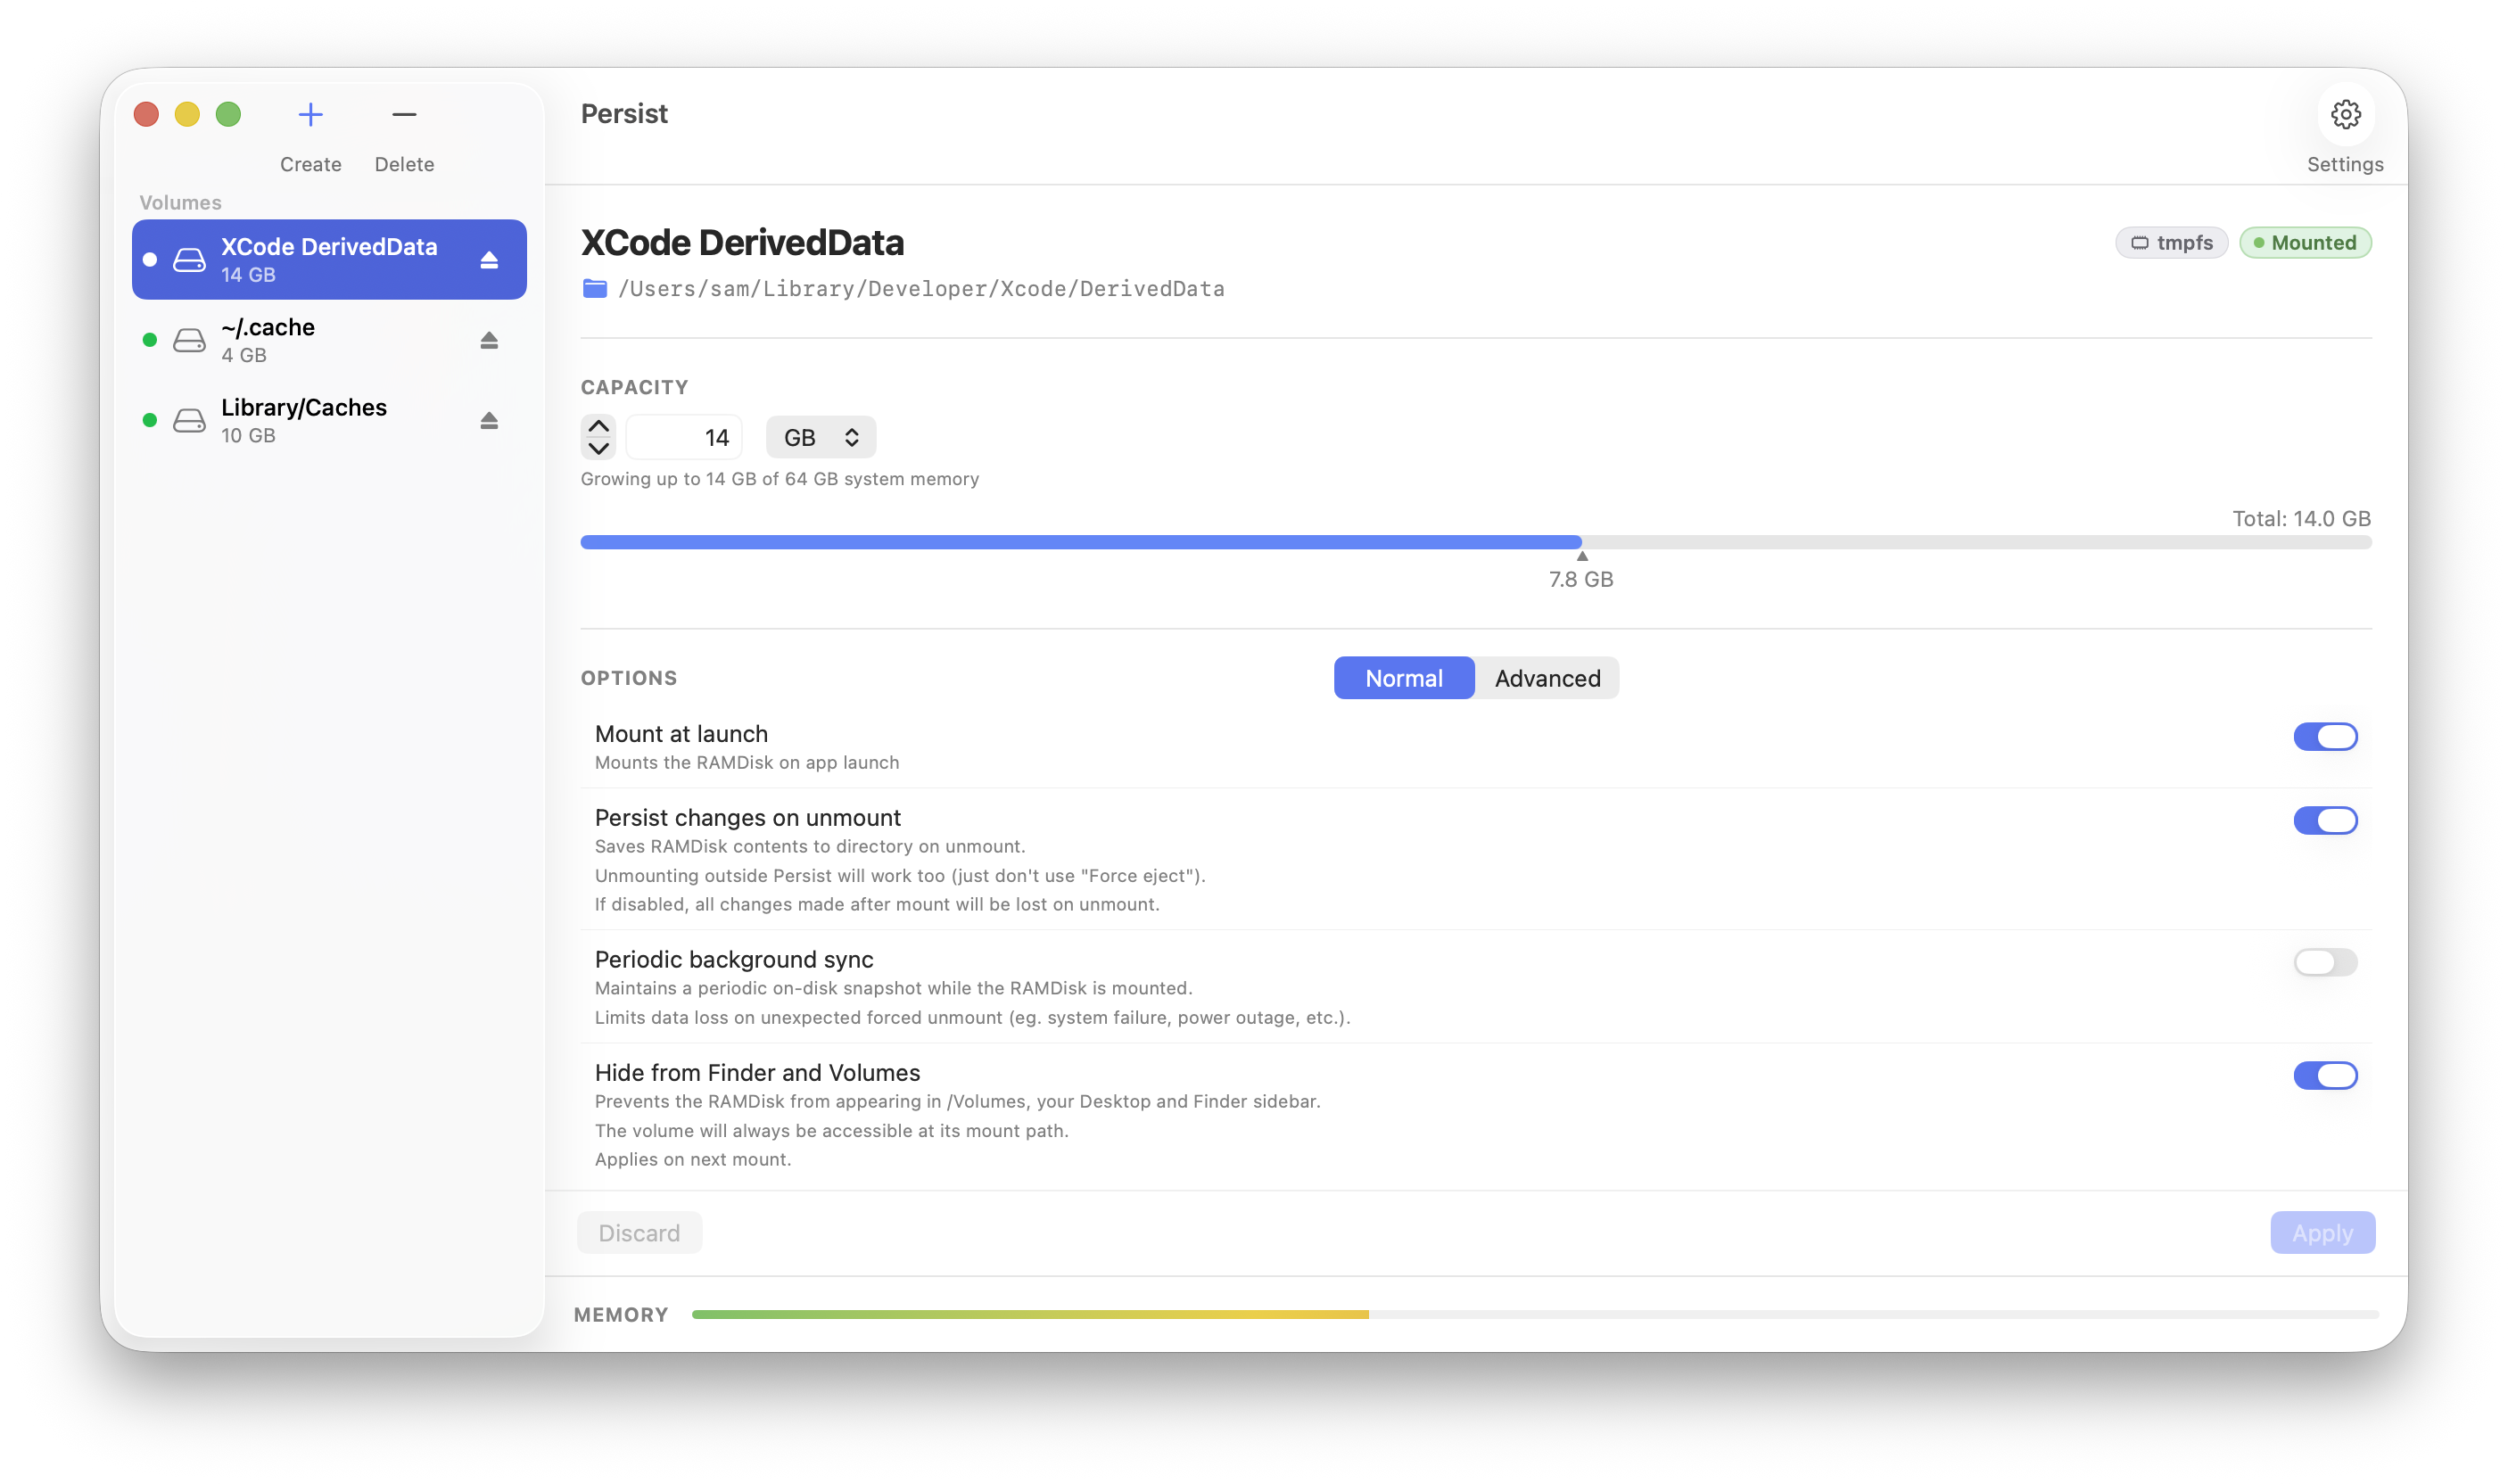This screenshot has width=2508, height=1484.
Task: Click the Create plus icon
Action: click(x=310, y=115)
